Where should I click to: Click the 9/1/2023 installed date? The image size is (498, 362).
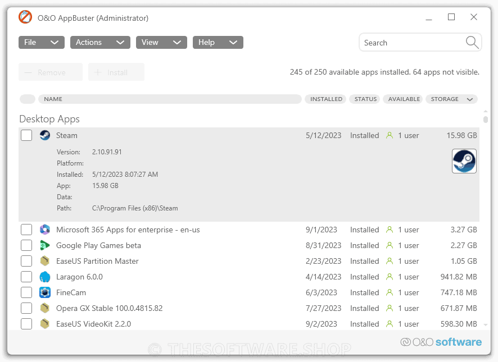322,230
